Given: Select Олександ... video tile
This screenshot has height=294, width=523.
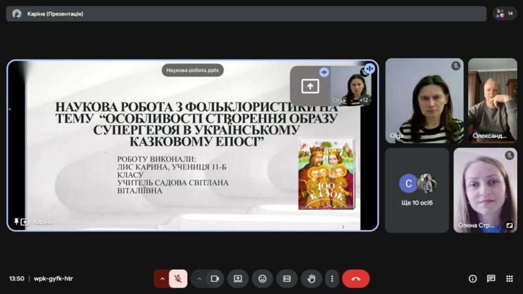Looking at the screenshot, I should [x=492, y=101].
